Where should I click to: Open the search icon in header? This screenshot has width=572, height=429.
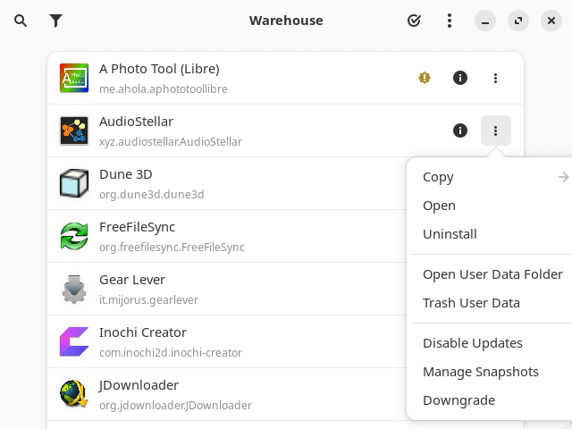[21, 21]
